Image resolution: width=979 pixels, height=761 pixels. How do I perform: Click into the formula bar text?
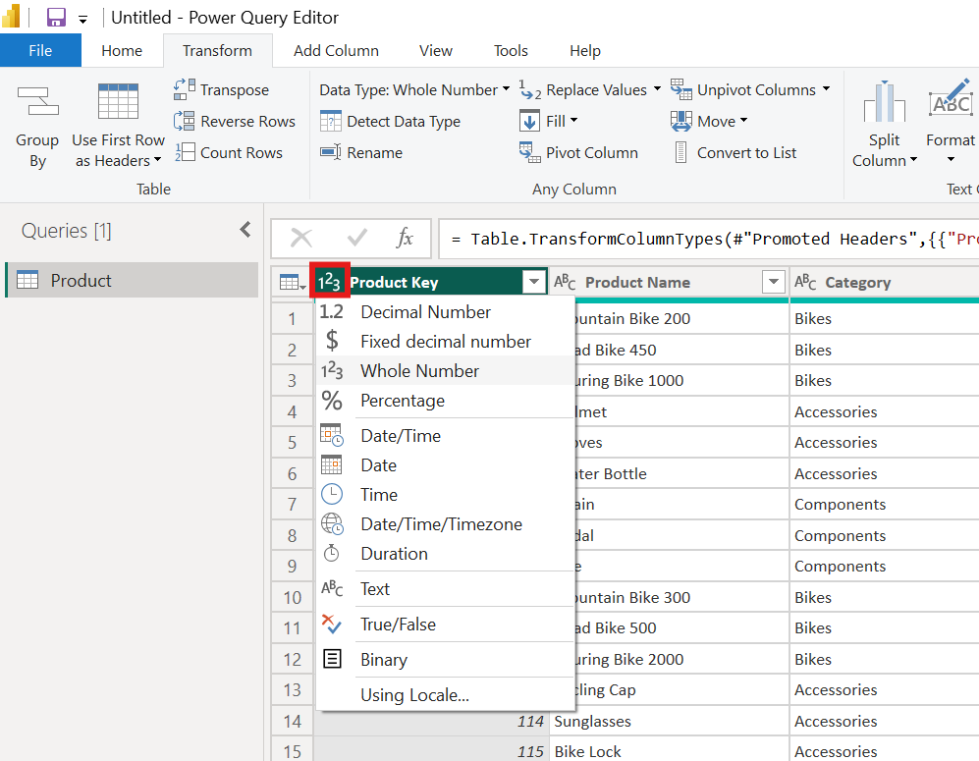pos(709,239)
